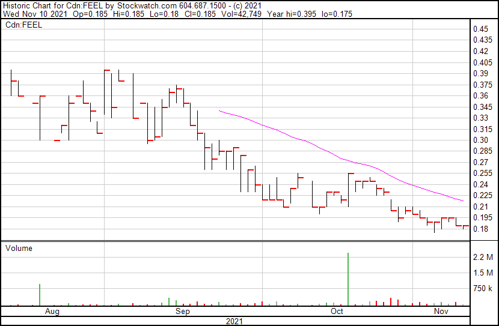Click the Stockwatch.com chart title line
This screenshot has height=326, width=499.
(x=132, y=6)
